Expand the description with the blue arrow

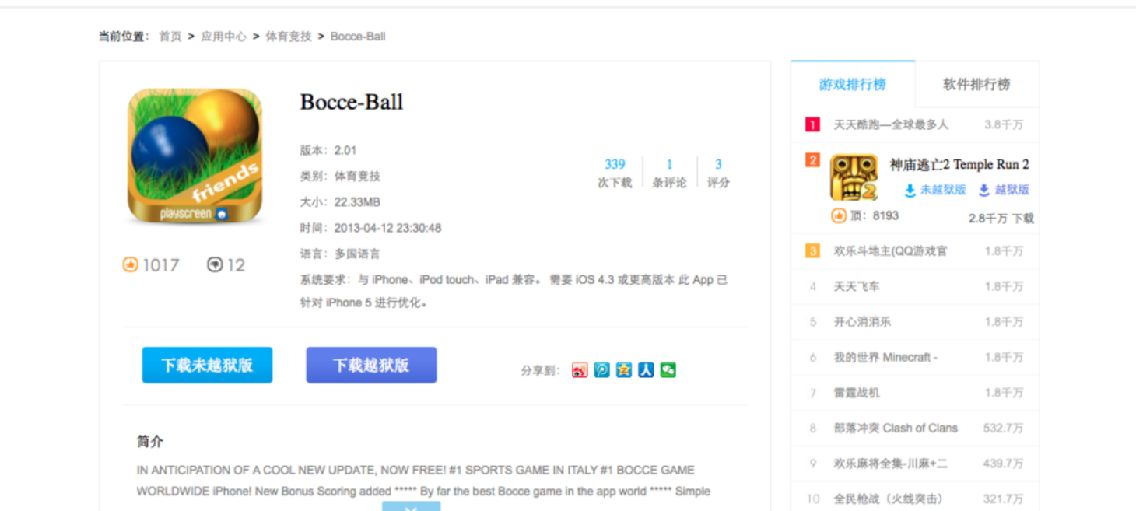tap(411, 506)
